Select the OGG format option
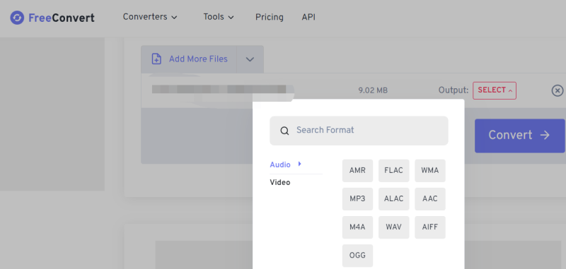Image resolution: width=566 pixels, height=269 pixels. click(x=357, y=256)
